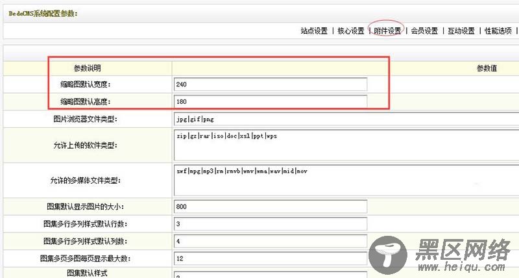Open the 站点设置 tab
This screenshot has width=519, height=278.
(314, 31)
